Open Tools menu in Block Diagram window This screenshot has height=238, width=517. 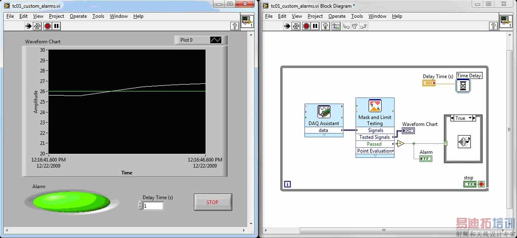(357, 16)
